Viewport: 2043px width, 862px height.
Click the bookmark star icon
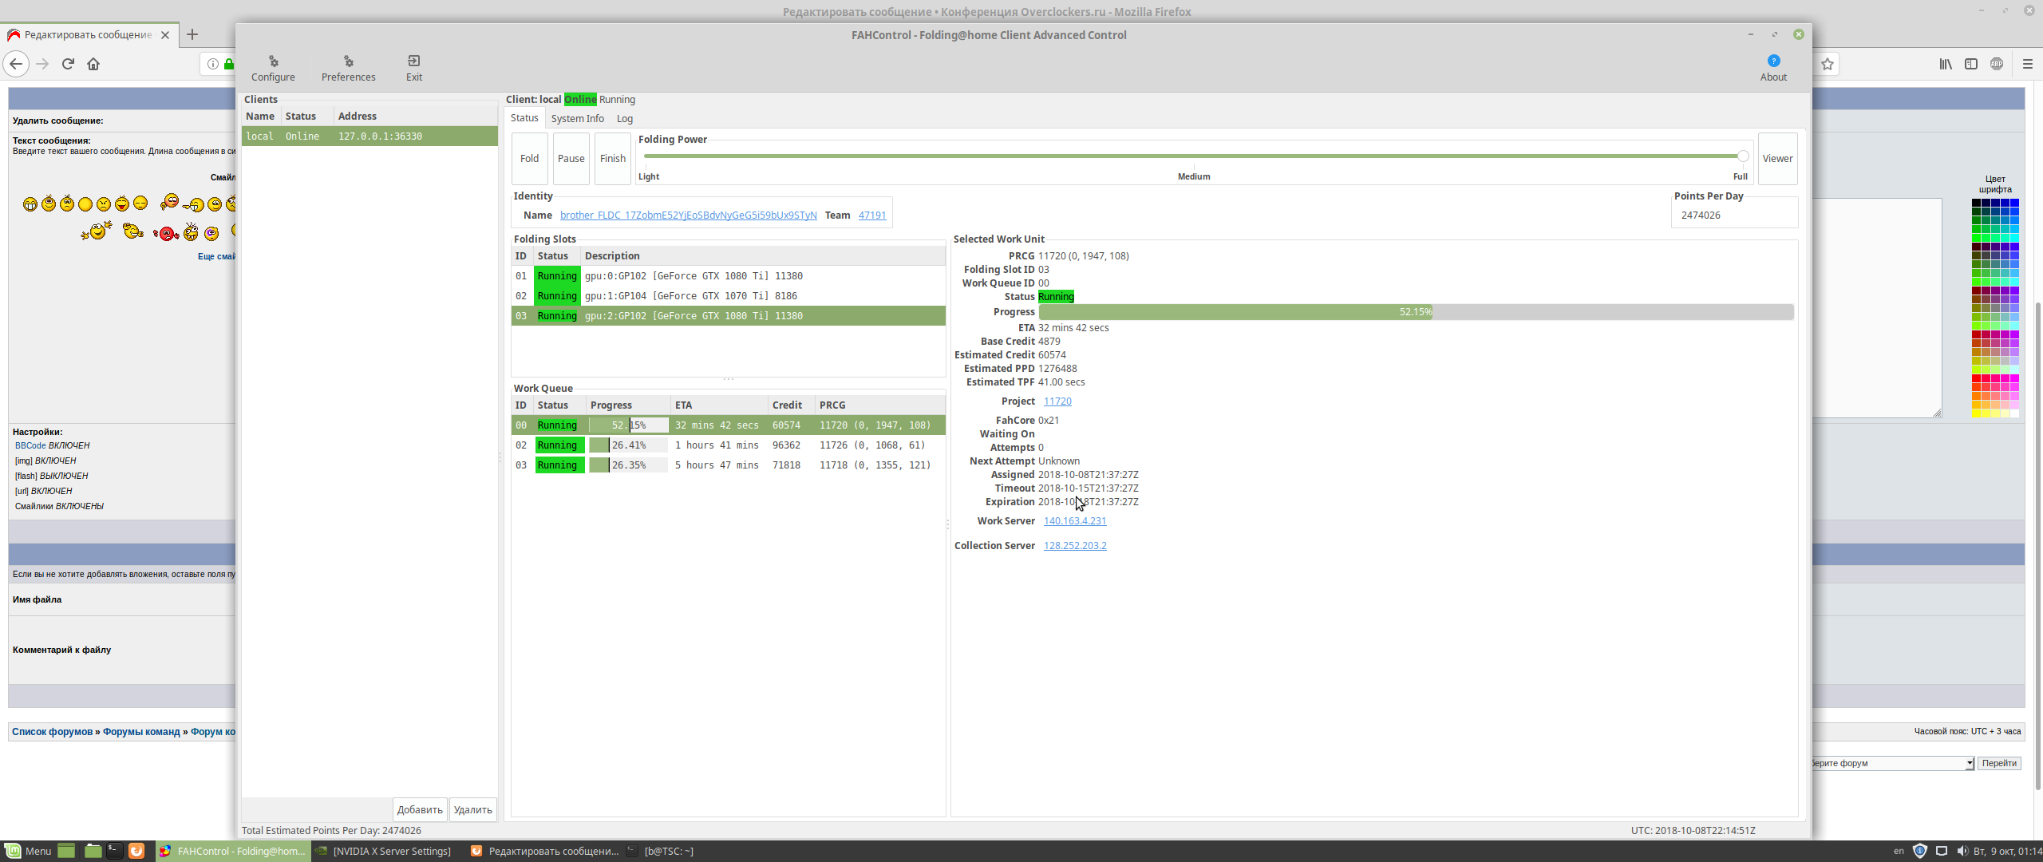pos(1828,64)
